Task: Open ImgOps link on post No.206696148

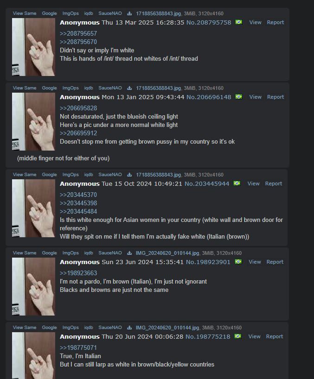Action: point(70,88)
